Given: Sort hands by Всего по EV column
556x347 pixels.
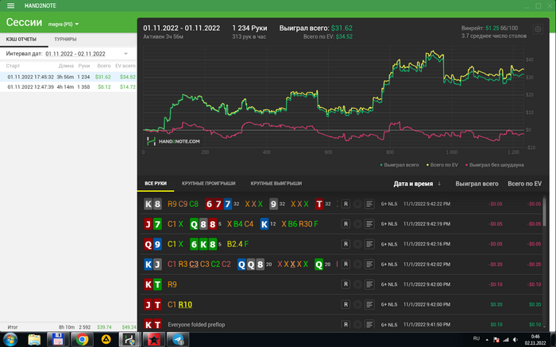Looking at the screenshot, I should click(524, 184).
